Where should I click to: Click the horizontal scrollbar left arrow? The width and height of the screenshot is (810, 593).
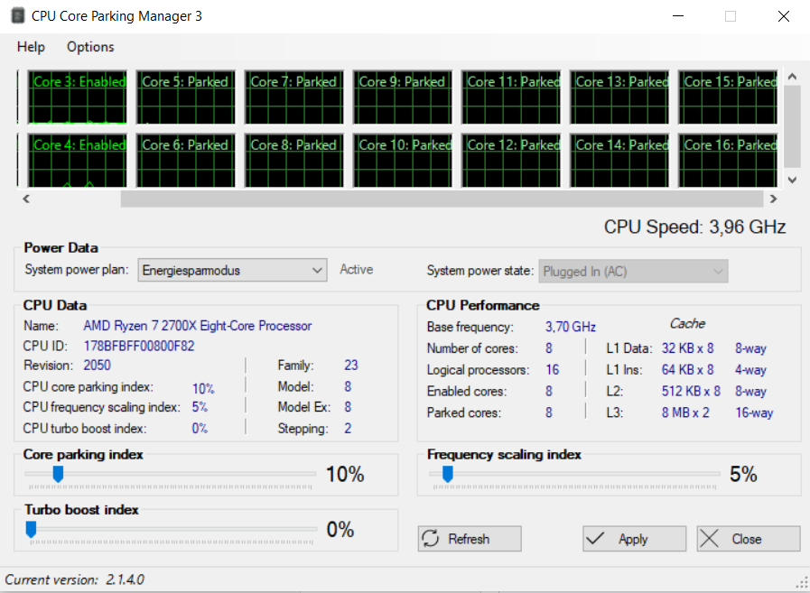[26, 199]
